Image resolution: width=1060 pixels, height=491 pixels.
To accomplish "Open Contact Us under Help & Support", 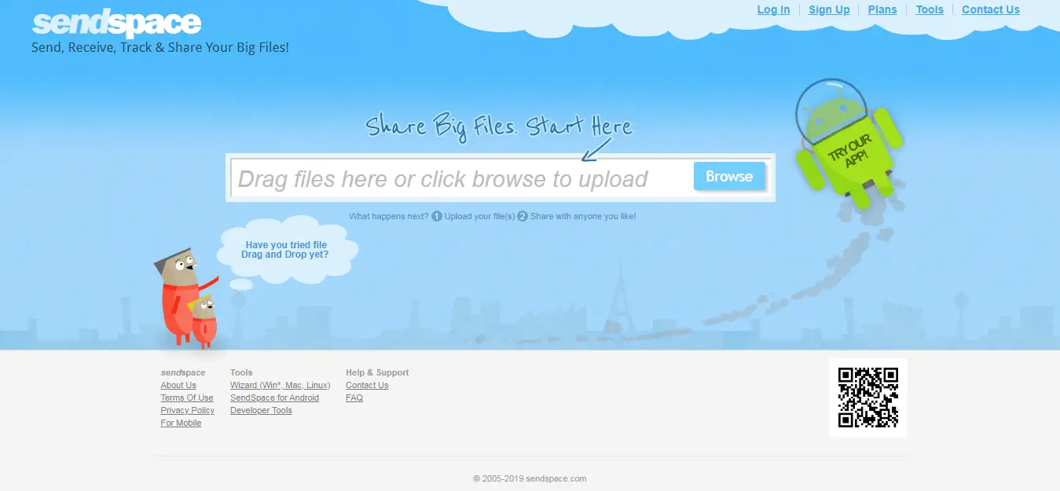I will click(367, 385).
